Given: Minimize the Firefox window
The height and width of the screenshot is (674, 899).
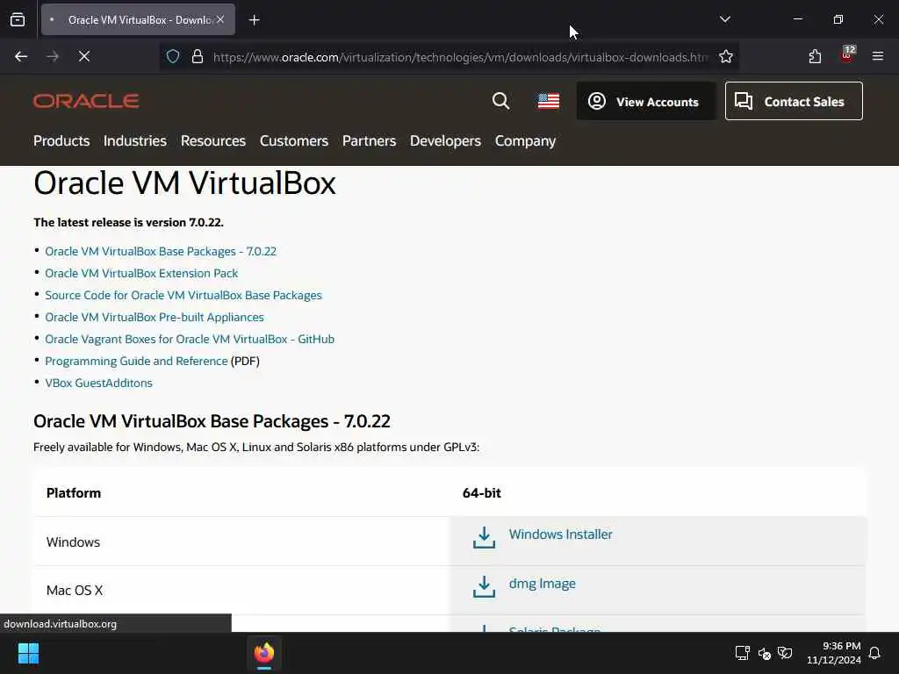Looking at the screenshot, I should (798, 19).
